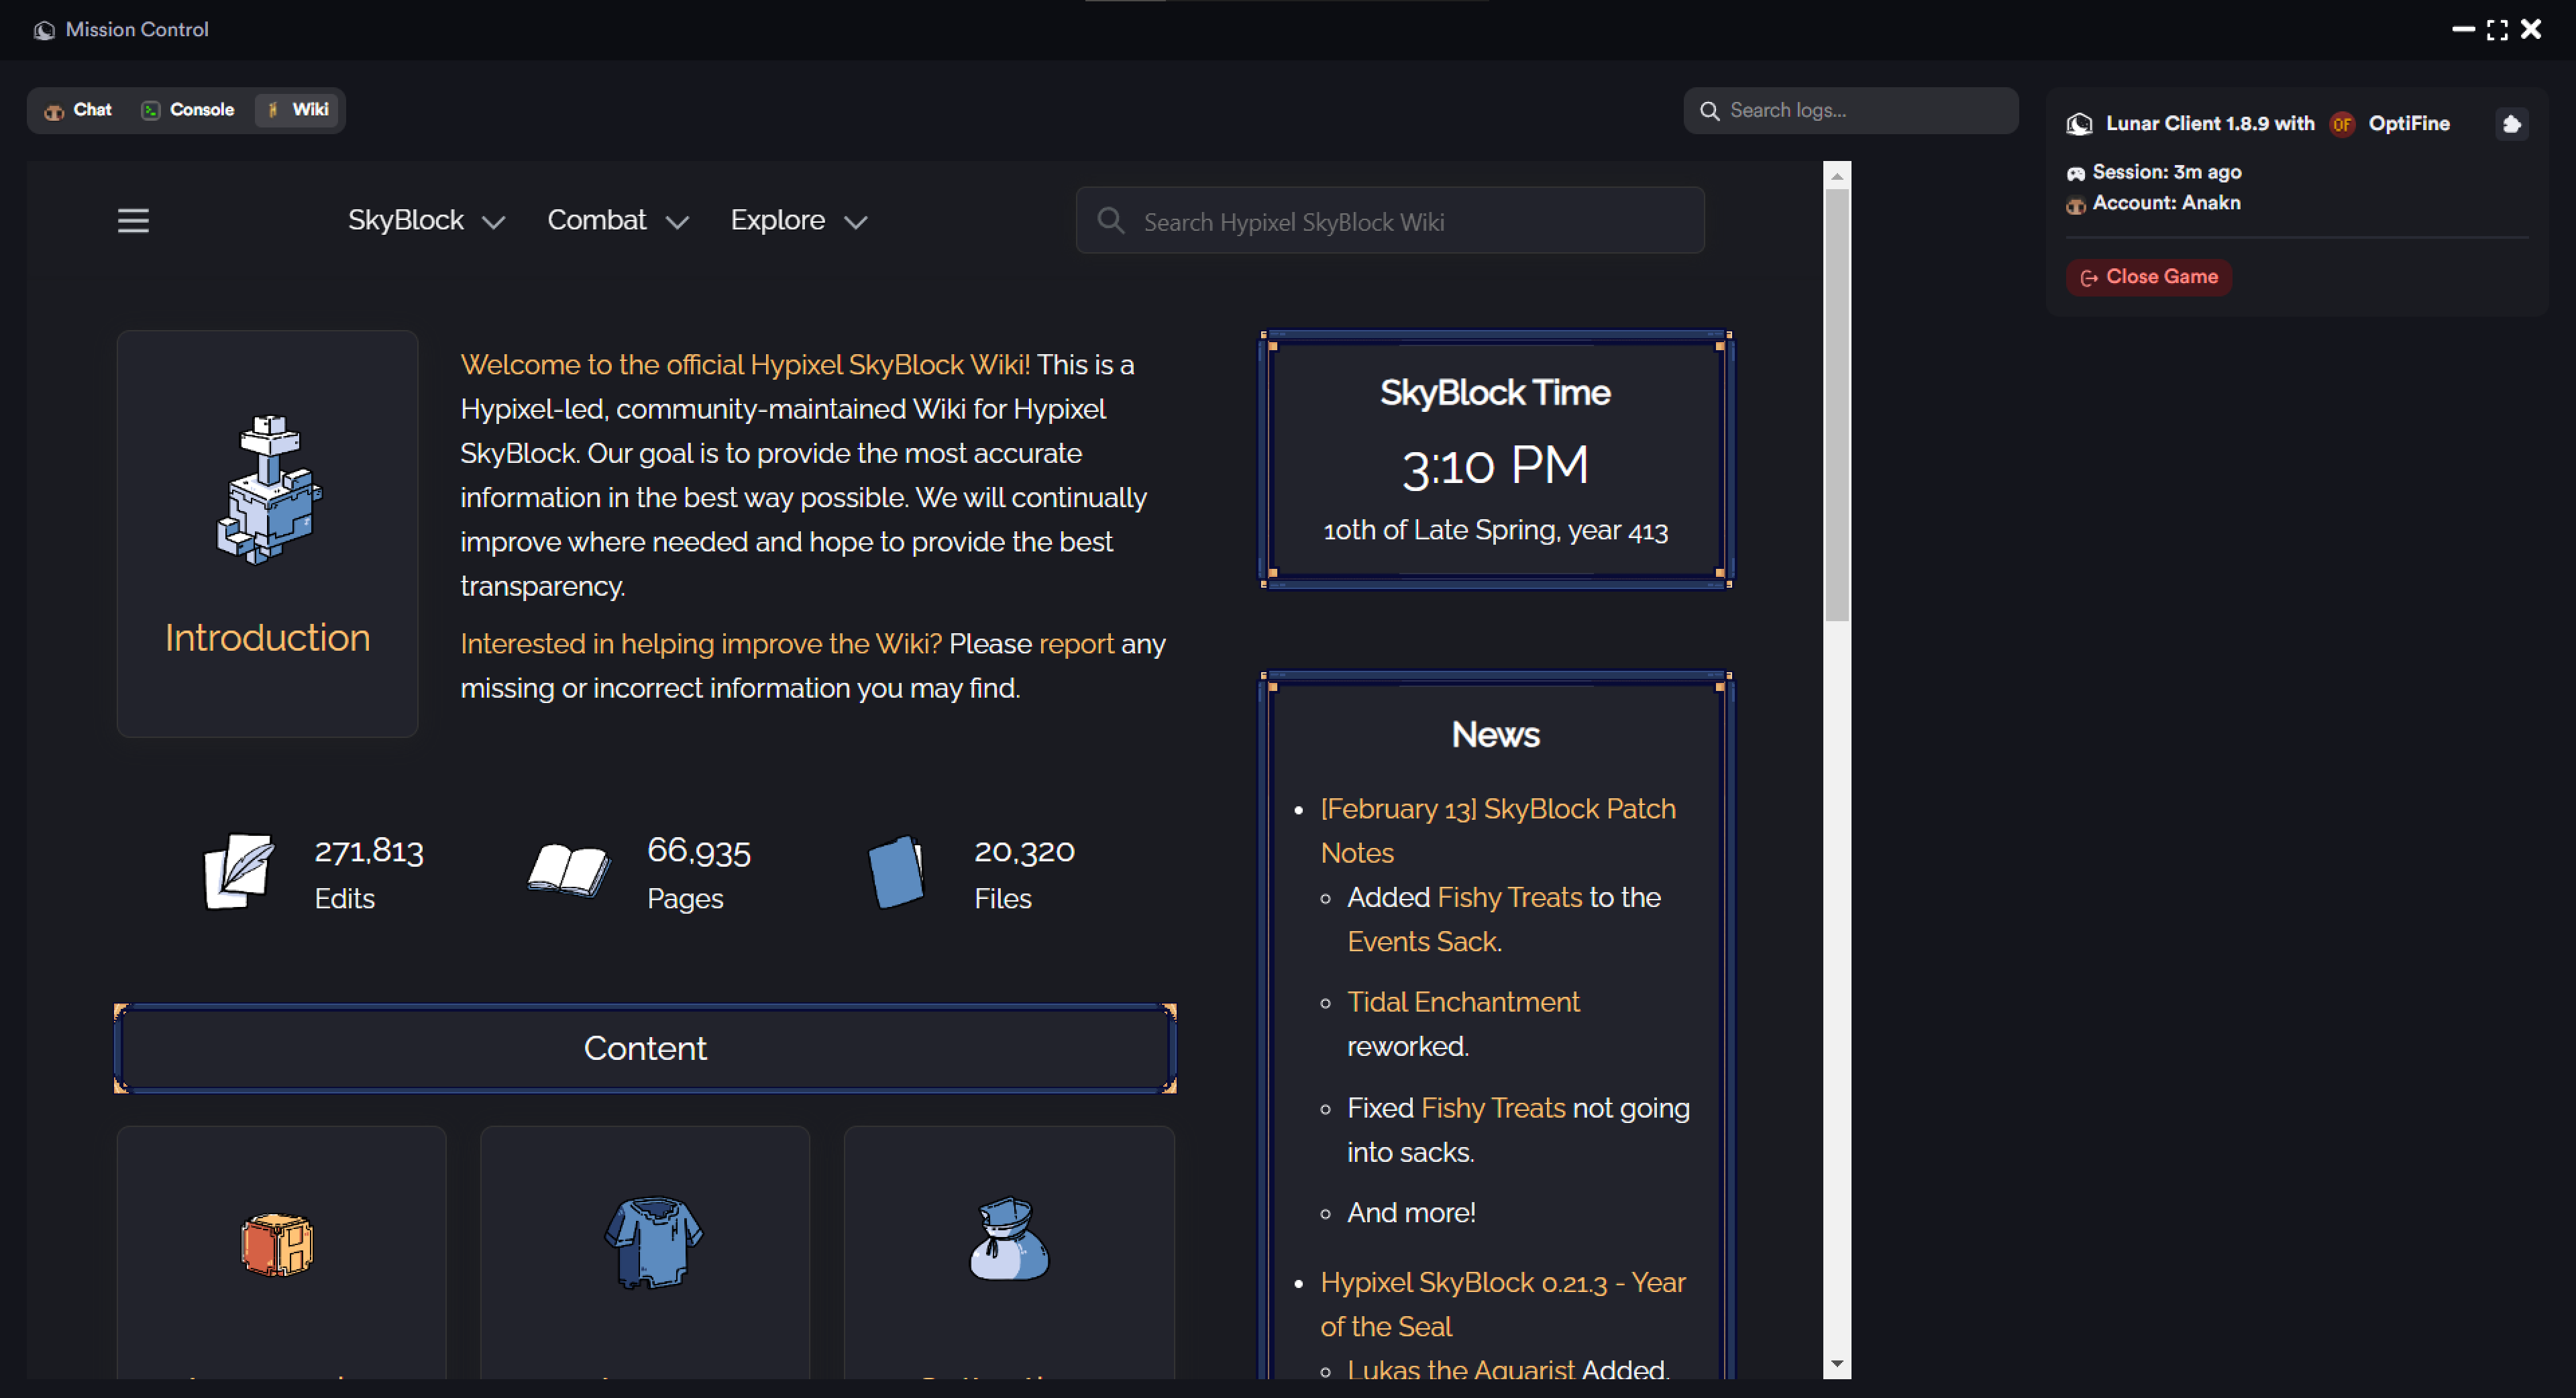This screenshot has height=1398, width=2576.
Task: Click the Pages open book icon
Action: tap(568, 870)
